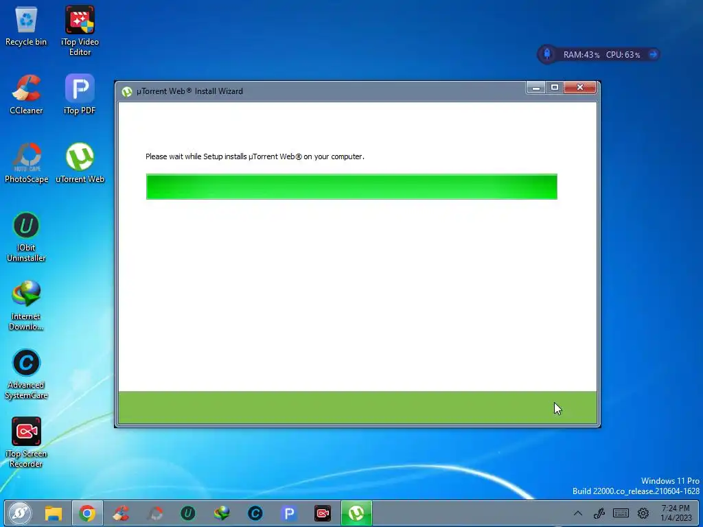
Task: Open IObit Uninstaller taskbar icon
Action: pos(188,513)
